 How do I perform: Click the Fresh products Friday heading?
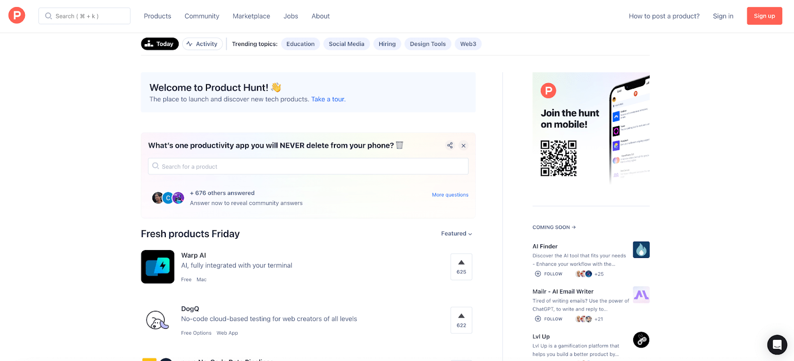click(190, 234)
